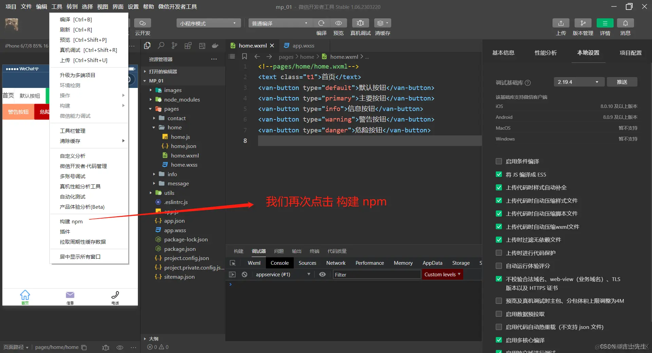
Task: Open the normal compile mode dropdown
Action: [280, 23]
